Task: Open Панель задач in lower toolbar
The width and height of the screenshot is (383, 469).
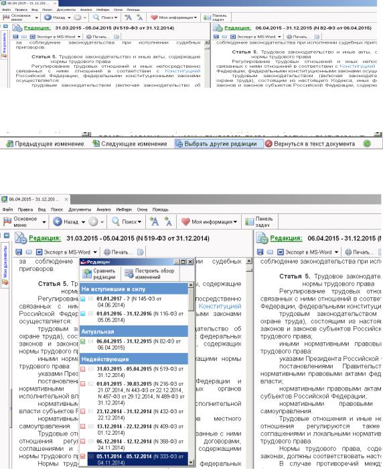Action: pos(258,221)
